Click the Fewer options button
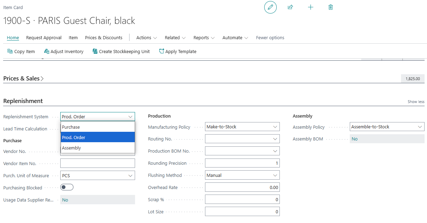427x223 pixels. tap(270, 38)
